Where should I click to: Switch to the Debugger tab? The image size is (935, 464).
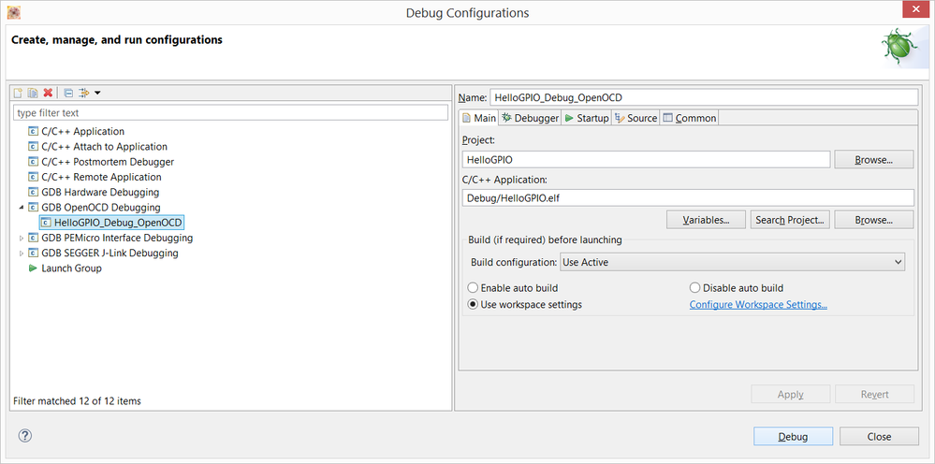tap(530, 118)
